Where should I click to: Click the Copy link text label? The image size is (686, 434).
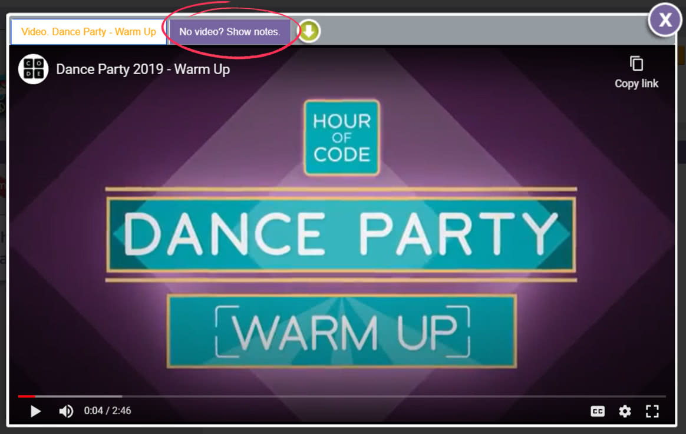point(636,84)
